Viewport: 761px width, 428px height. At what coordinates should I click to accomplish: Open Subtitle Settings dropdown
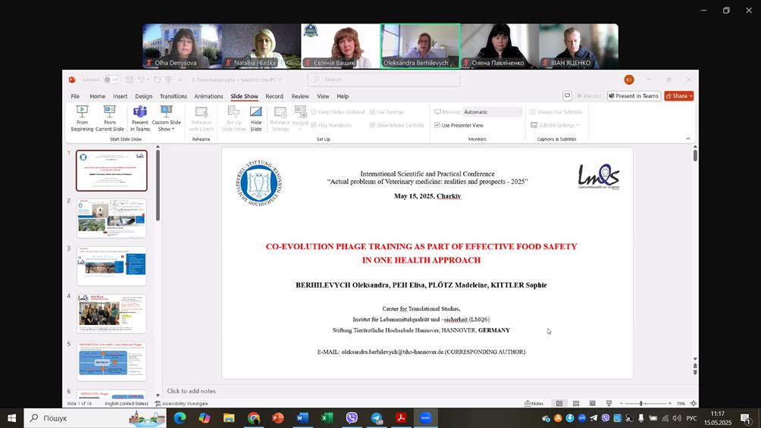click(555, 125)
